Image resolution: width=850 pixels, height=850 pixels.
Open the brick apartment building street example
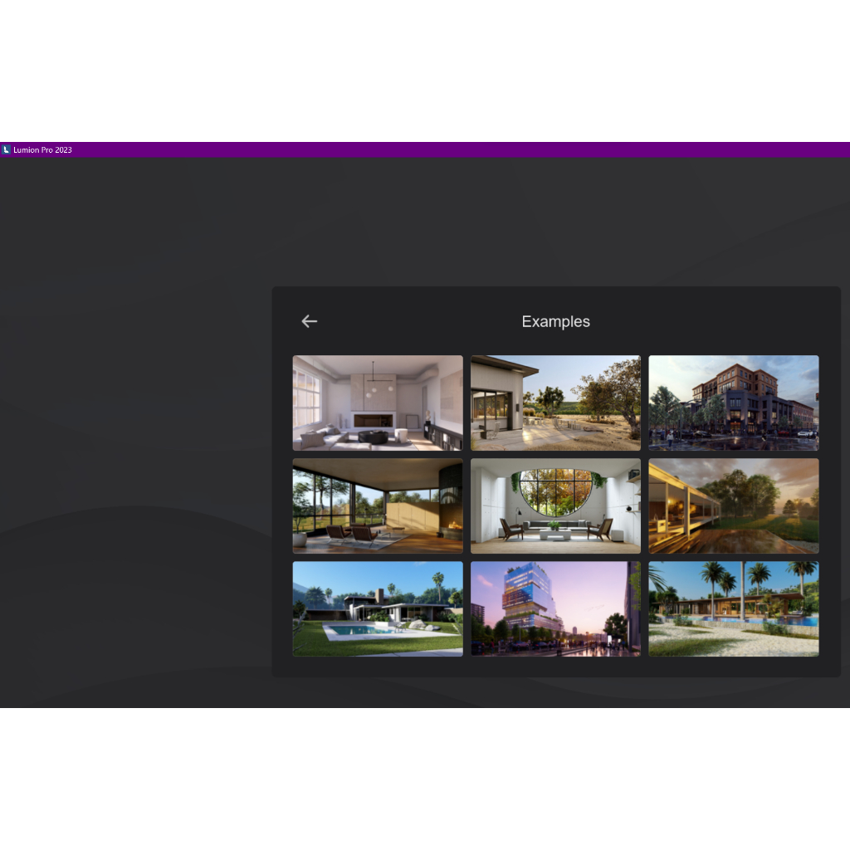pos(733,403)
